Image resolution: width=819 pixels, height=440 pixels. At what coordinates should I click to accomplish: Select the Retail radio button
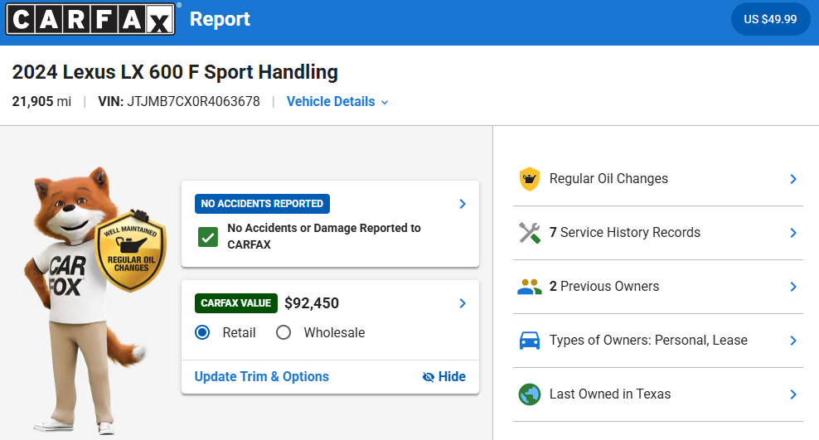tap(202, 332)
